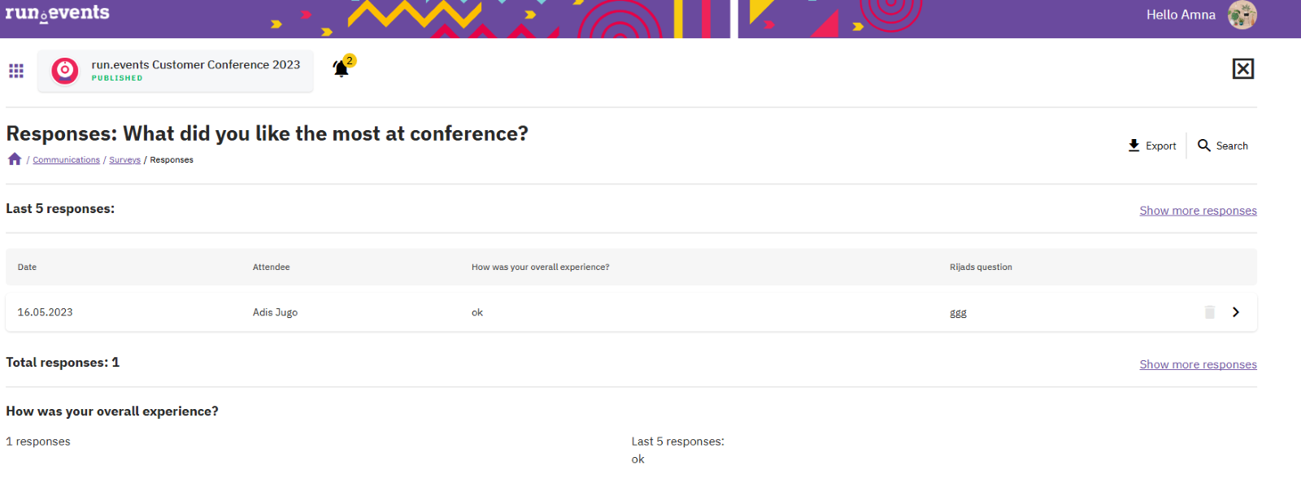Viewport: 1301px width, 492px height.
Task: Open the Amna user avatar
Action: [x=1242, y=15]
